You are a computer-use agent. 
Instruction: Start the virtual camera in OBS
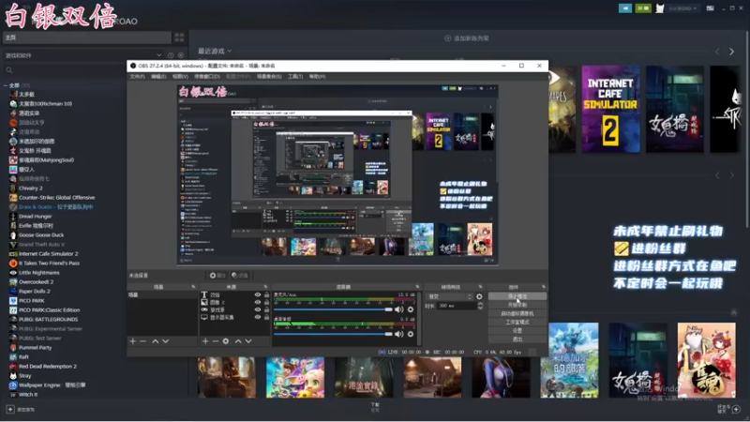pyautogui.click(x=517, y=313)
